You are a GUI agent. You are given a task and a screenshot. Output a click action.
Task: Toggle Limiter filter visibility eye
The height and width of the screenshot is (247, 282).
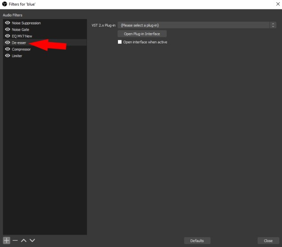pyautogui.click(x=7, y=56)
